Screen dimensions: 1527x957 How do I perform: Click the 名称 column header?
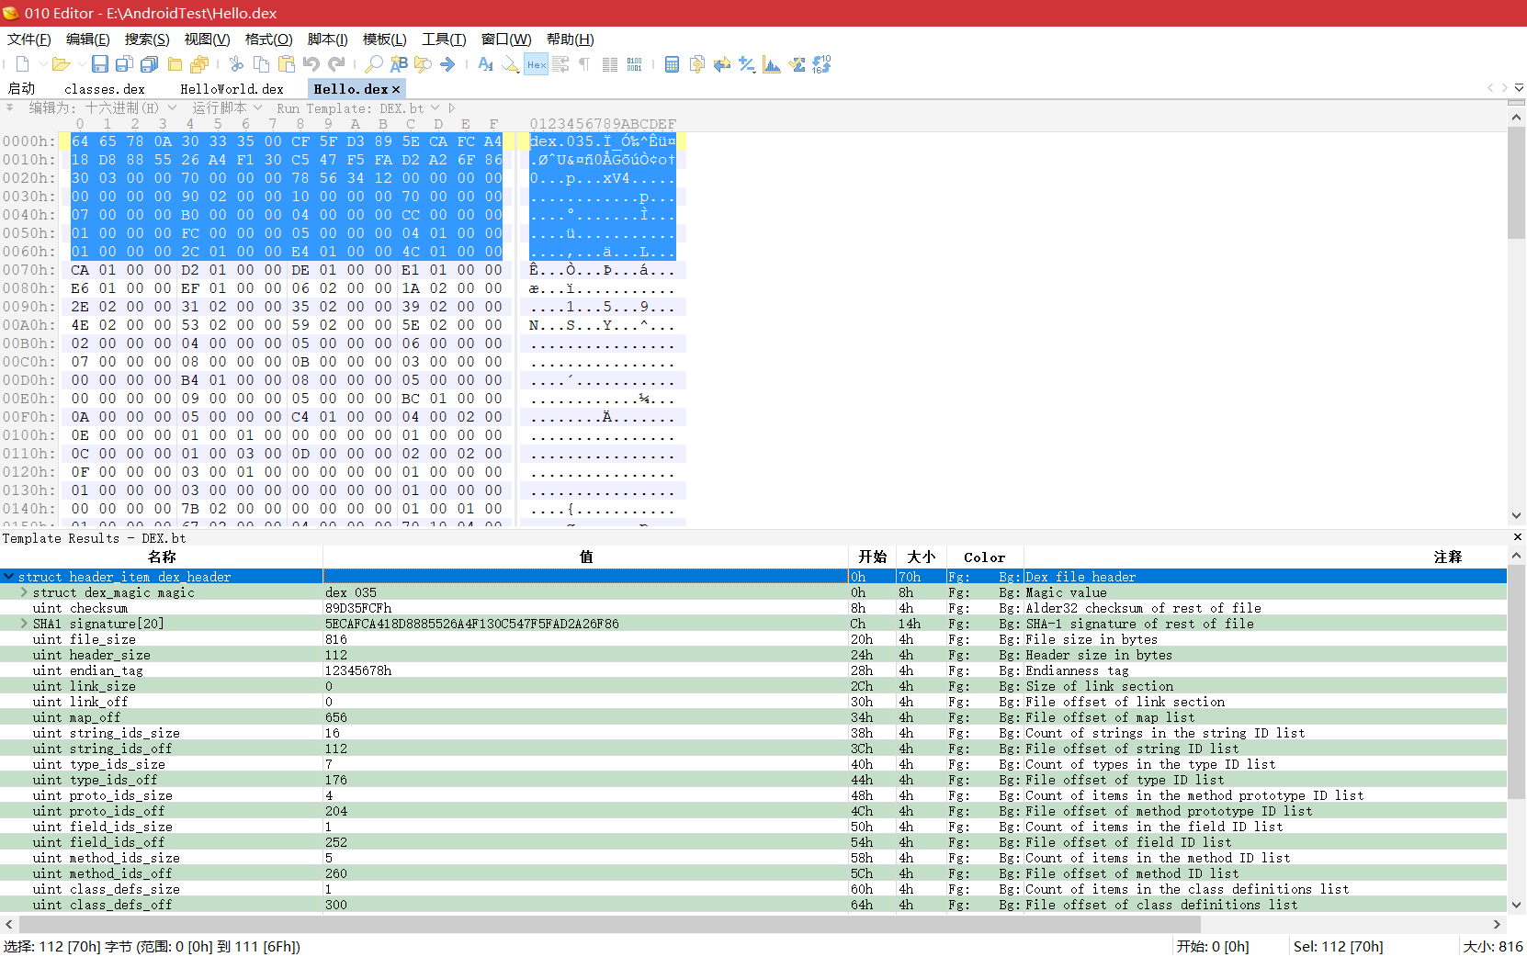162,557
